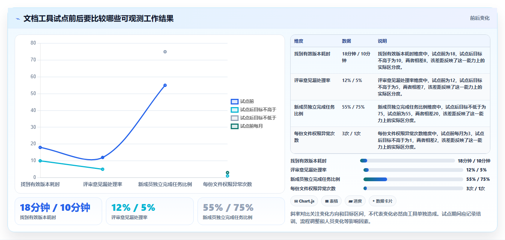Screen dimensions: 505x240
Task: Open the 55% / 75% data card
Action: [241, 211]
